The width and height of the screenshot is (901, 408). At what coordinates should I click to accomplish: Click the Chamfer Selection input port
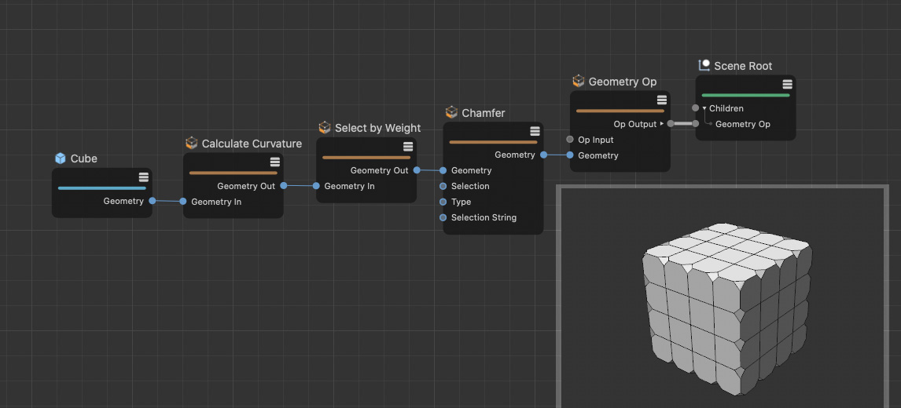443,186
